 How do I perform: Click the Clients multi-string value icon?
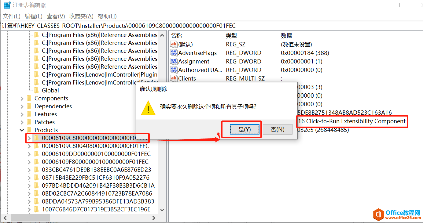(x=174, y=78)
